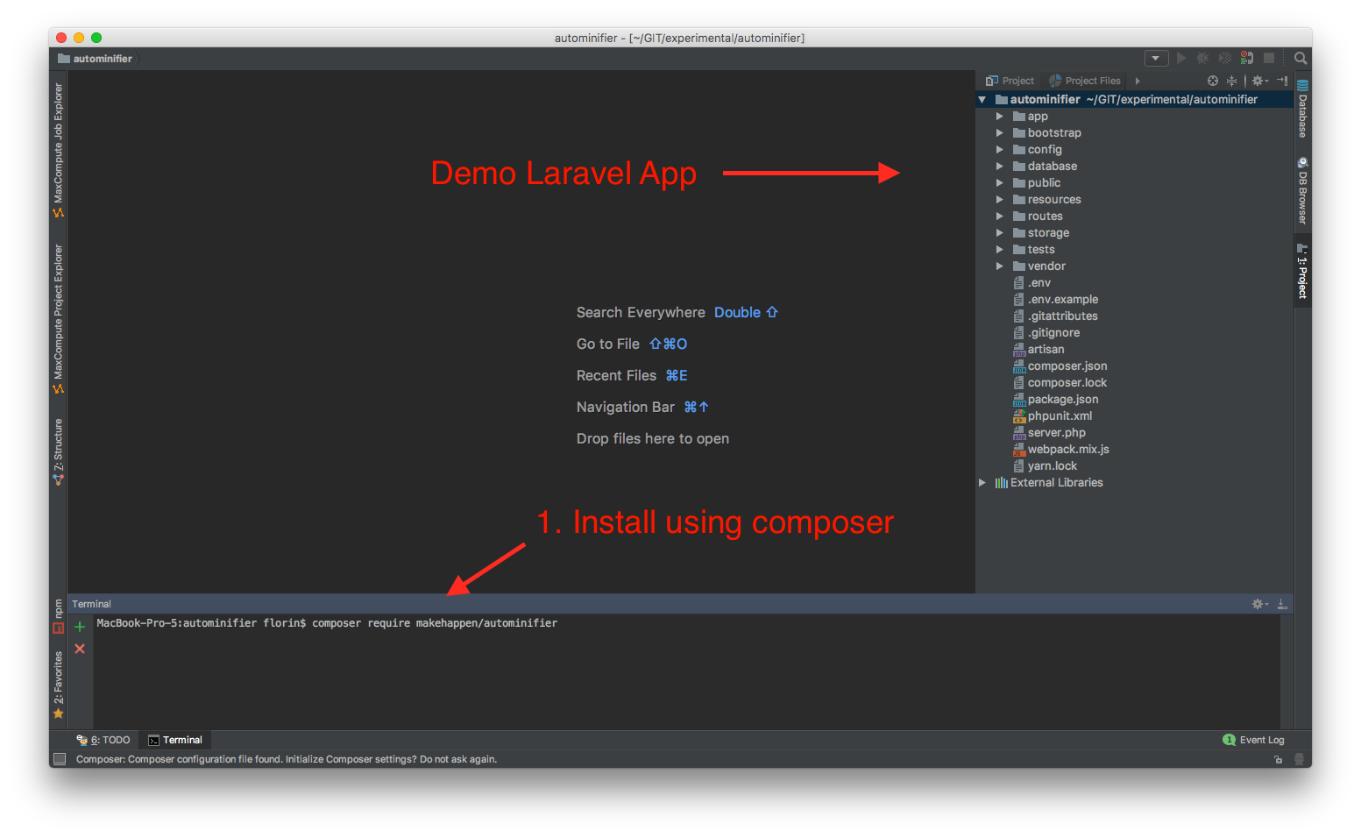Viewport: 1361px width, 838px height.
Task: Expand the routes folder
Action: point(999,217)
